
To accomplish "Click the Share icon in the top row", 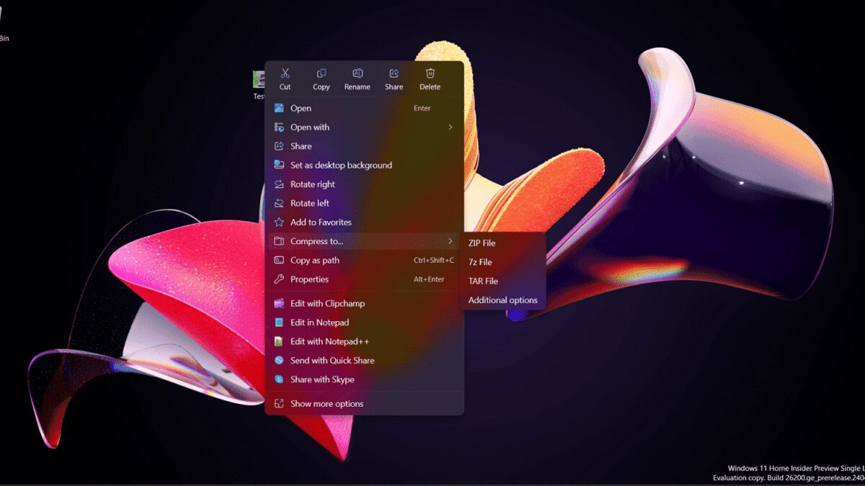I will click(394, 72).
